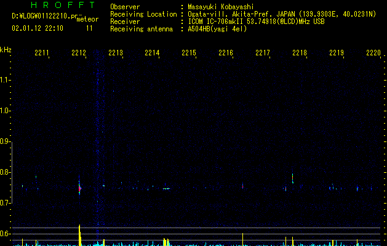
Task: Click the horizontal echo streak after 2214
Action: 166,189
